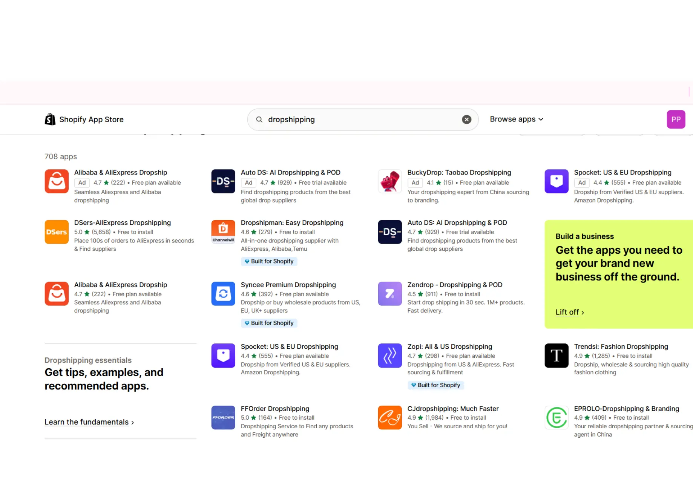This screenshot has height=495, width=693.
Task: Open Zendrop - Dropshipping & POD title
Action: pyautogui.click(x=455, y=285)
